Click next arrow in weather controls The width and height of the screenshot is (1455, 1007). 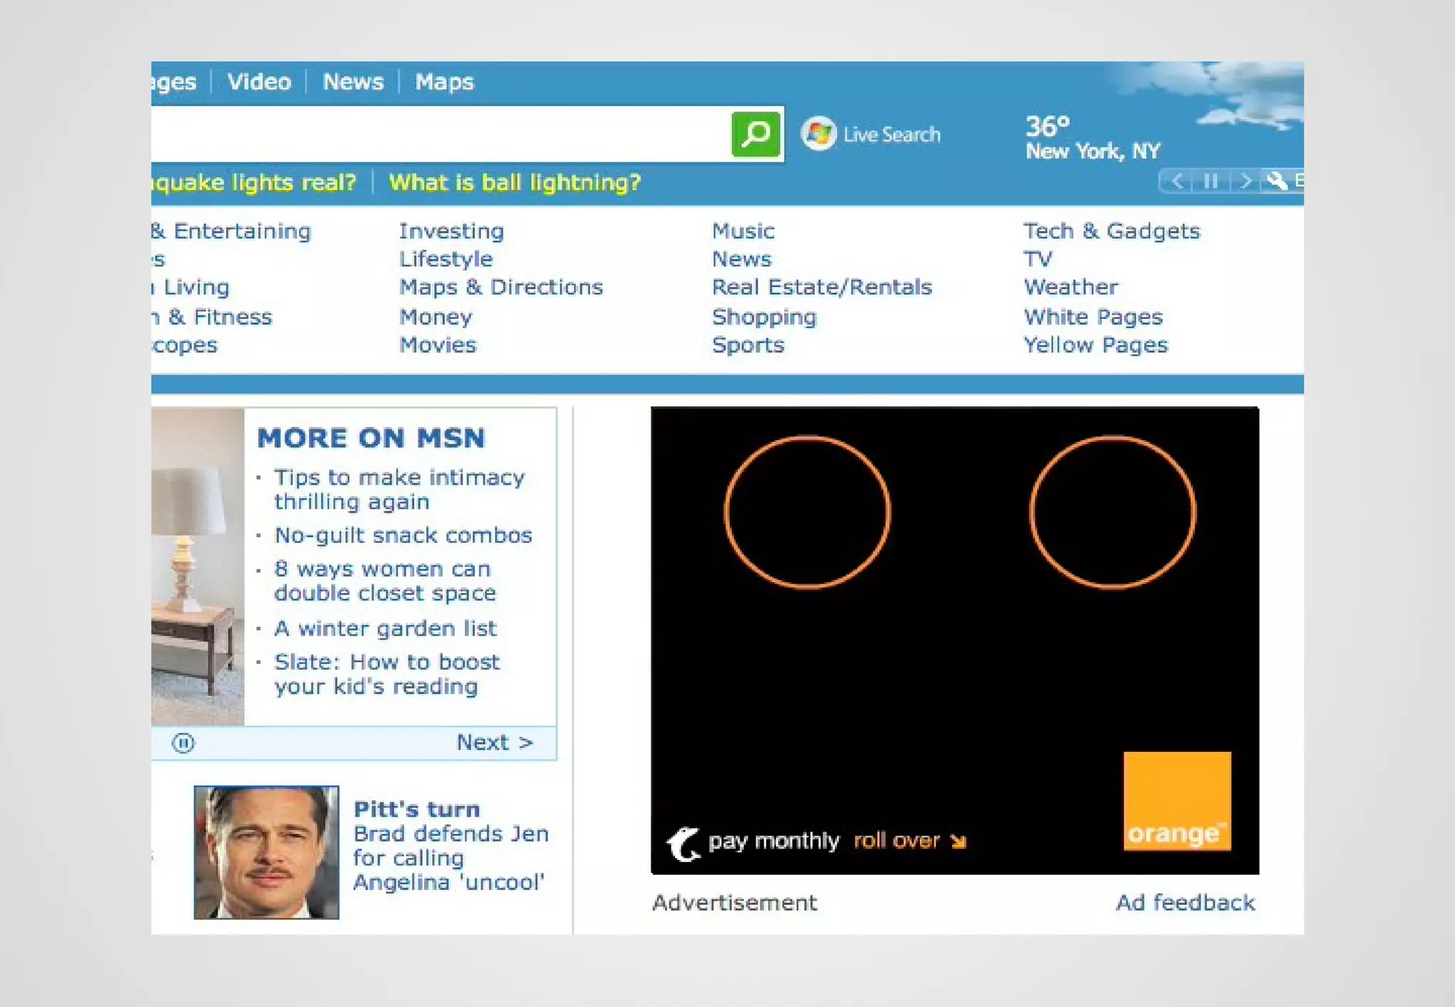[x=1245, y=182]
